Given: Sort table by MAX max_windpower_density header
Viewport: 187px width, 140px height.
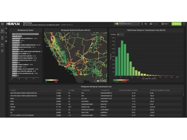Looking at the screenshot, I should tap(160, 90).
